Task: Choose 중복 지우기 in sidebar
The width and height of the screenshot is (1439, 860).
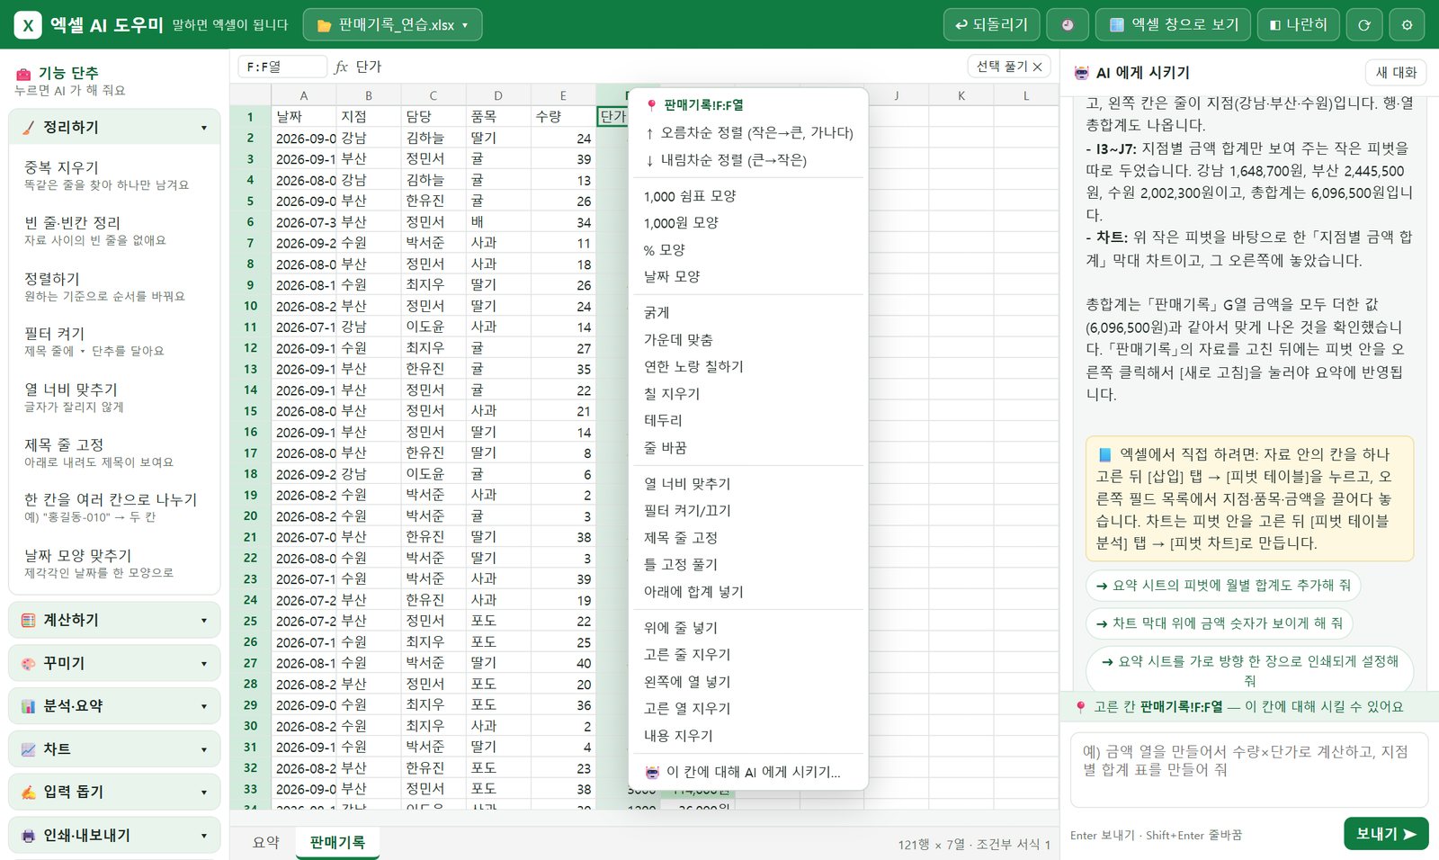Action: click(114, 175)
